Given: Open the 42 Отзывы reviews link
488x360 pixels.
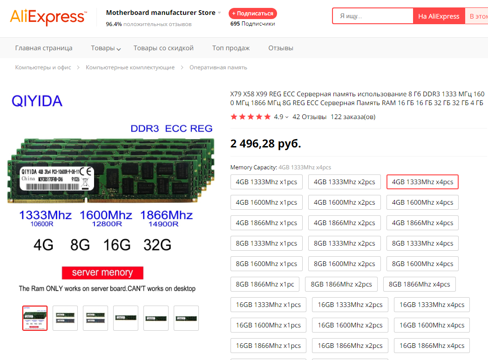Looking at the screenshot, I should [x=309, y=117].
